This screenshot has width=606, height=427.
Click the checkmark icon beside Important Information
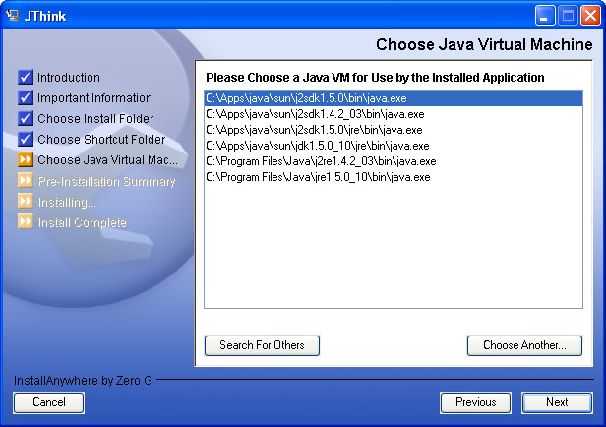26,97
